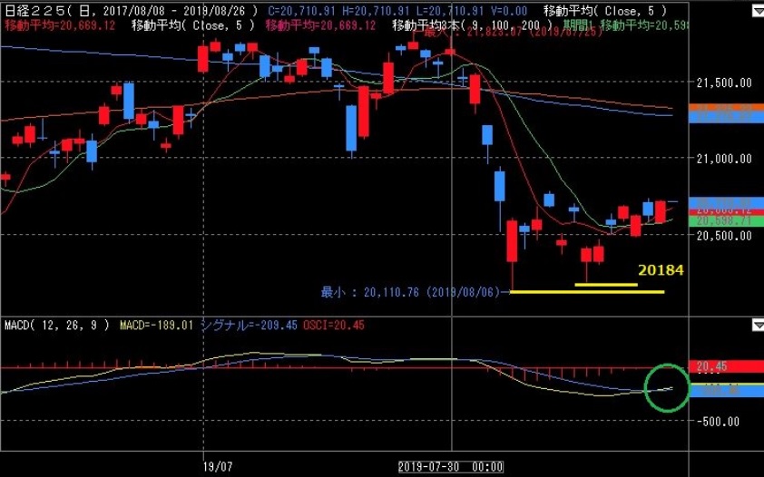Click the 2019-07-30 00:00 crosshair date label
Screen dimensions: 764x477
tap(451, 466)
